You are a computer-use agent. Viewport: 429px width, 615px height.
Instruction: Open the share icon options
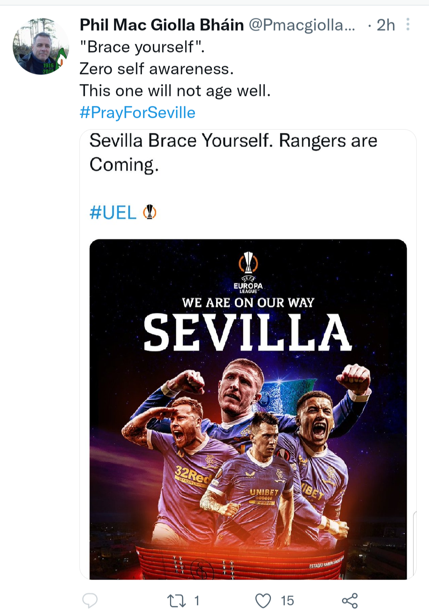coord(350,600)
